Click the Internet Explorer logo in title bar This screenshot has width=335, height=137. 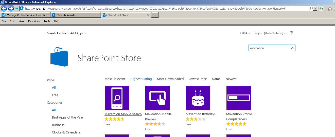(3, 2)
